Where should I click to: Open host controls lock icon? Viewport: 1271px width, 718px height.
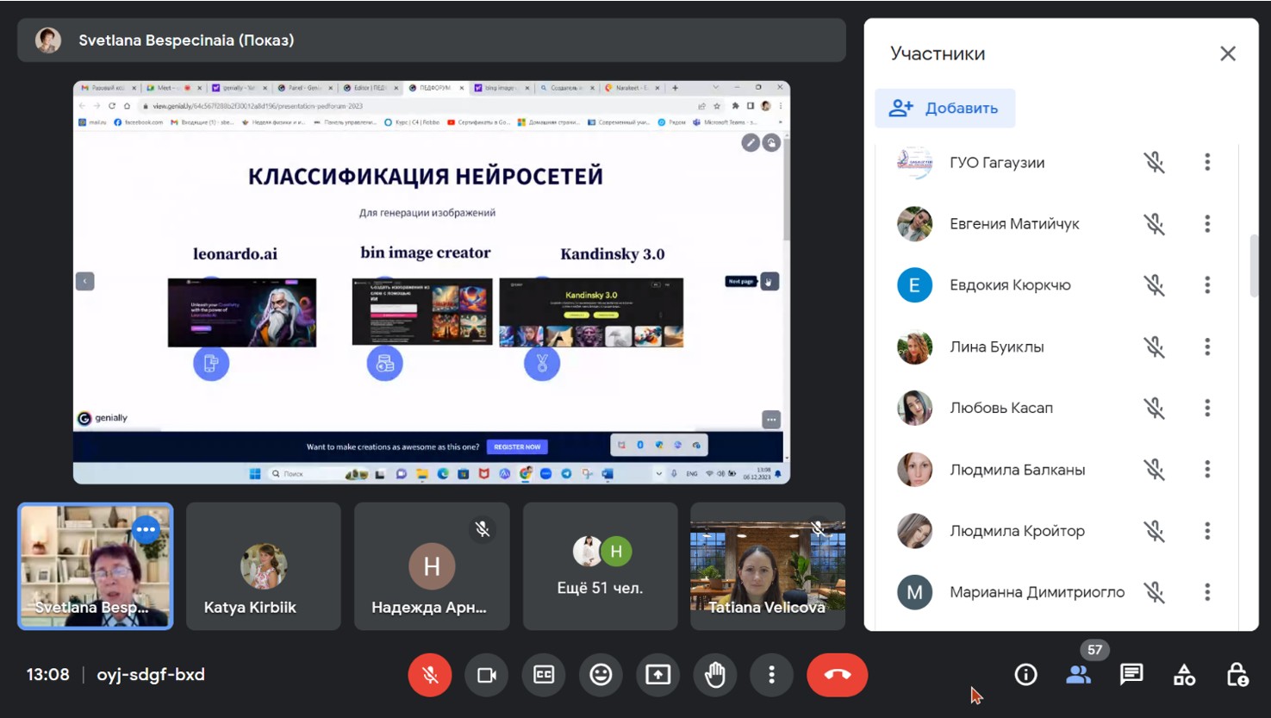click(x=1237, y=675)
